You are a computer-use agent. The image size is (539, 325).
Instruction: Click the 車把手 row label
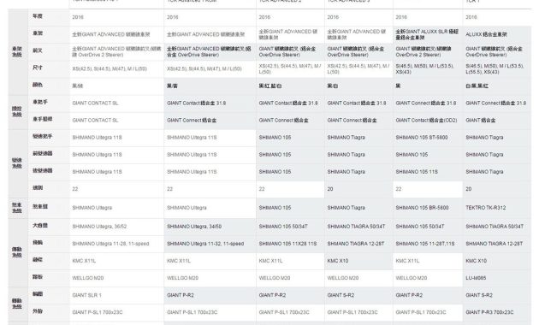coord(40,102)
